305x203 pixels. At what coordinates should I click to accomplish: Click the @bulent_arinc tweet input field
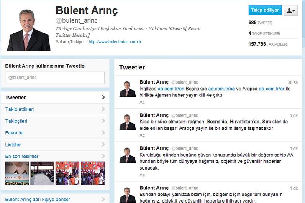pyautogui.click(x=55, y=78)
